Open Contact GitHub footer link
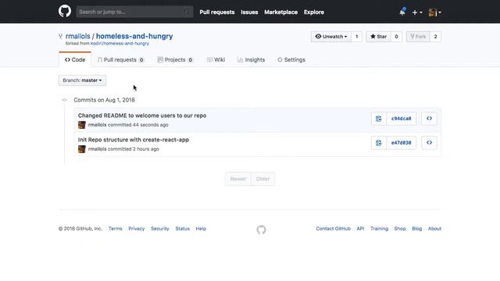The height and width of the screenshot is (281, 500). [334, 229]
